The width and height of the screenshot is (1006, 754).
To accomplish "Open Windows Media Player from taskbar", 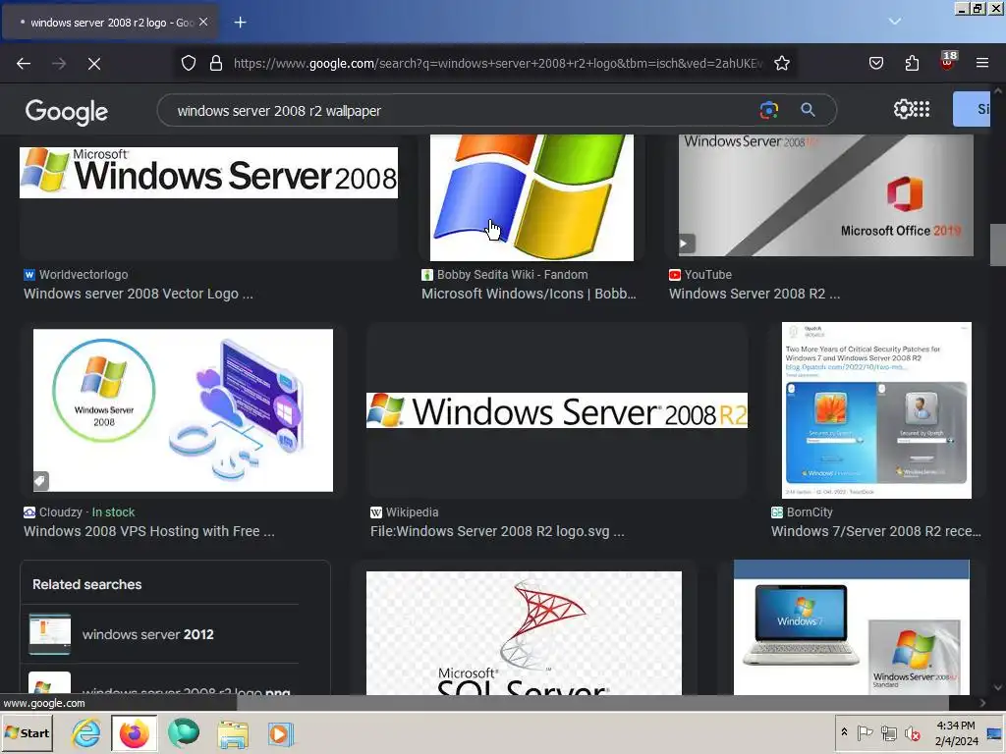I will 280,734.
